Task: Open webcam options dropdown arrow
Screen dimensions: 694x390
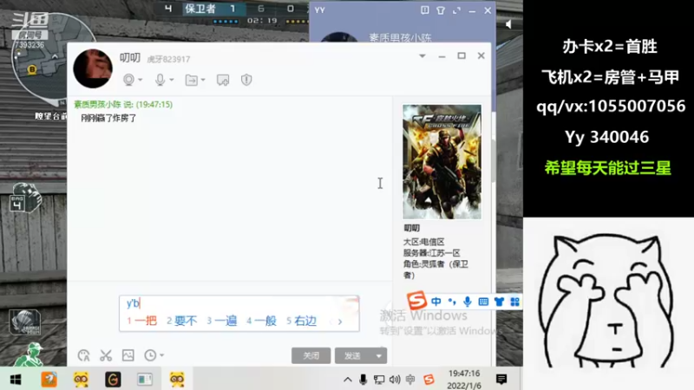Action: (141, 80)
